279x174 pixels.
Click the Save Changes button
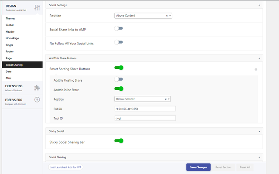198,167
